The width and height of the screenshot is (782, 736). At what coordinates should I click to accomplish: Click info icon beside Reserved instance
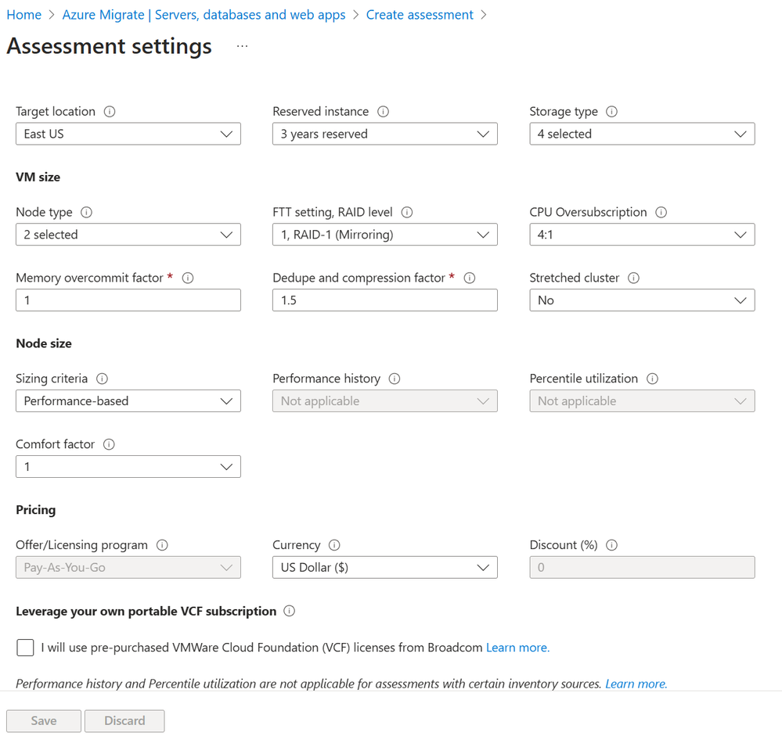click(x=383, y=112)
